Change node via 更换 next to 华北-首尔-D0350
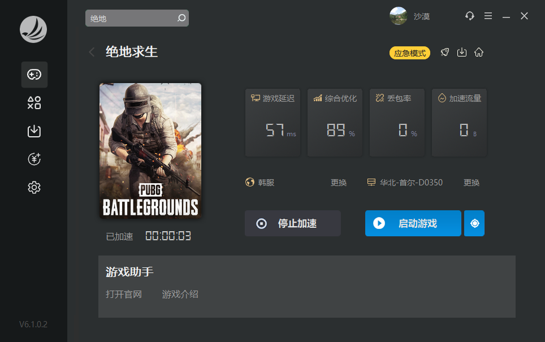This screenshot has width=545, height=342. click(x=472, y=183)
